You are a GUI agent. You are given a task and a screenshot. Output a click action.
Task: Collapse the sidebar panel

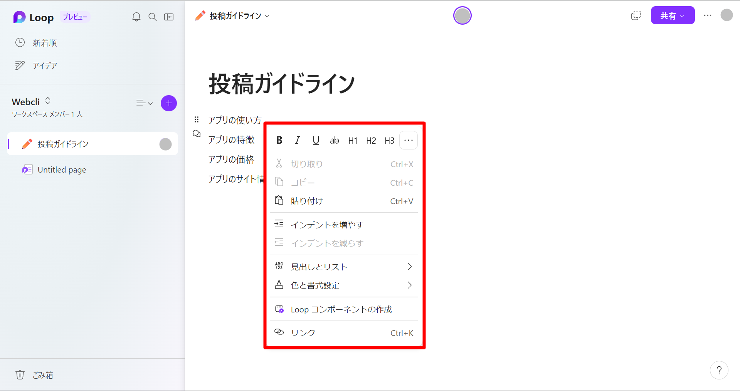(169, 17)
